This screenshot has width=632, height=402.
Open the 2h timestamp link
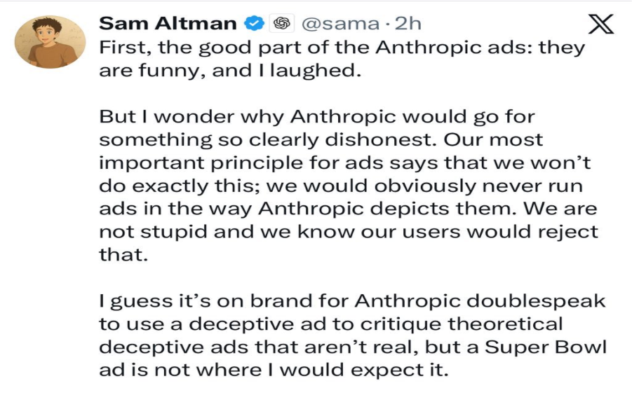[x=408, y=23]
